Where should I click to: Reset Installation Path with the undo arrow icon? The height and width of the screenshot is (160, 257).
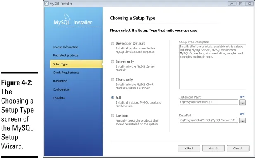point(242,97)
